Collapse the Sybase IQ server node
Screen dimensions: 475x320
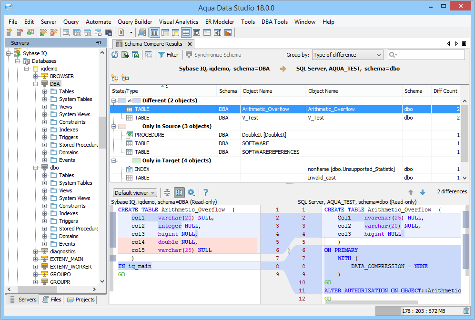coord(9,54)
